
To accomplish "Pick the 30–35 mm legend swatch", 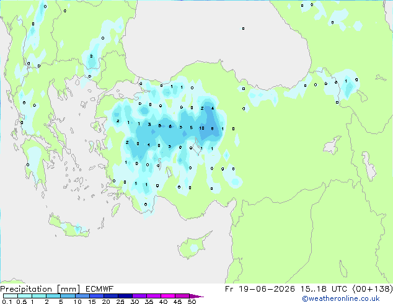I will [x=139, y=296].
